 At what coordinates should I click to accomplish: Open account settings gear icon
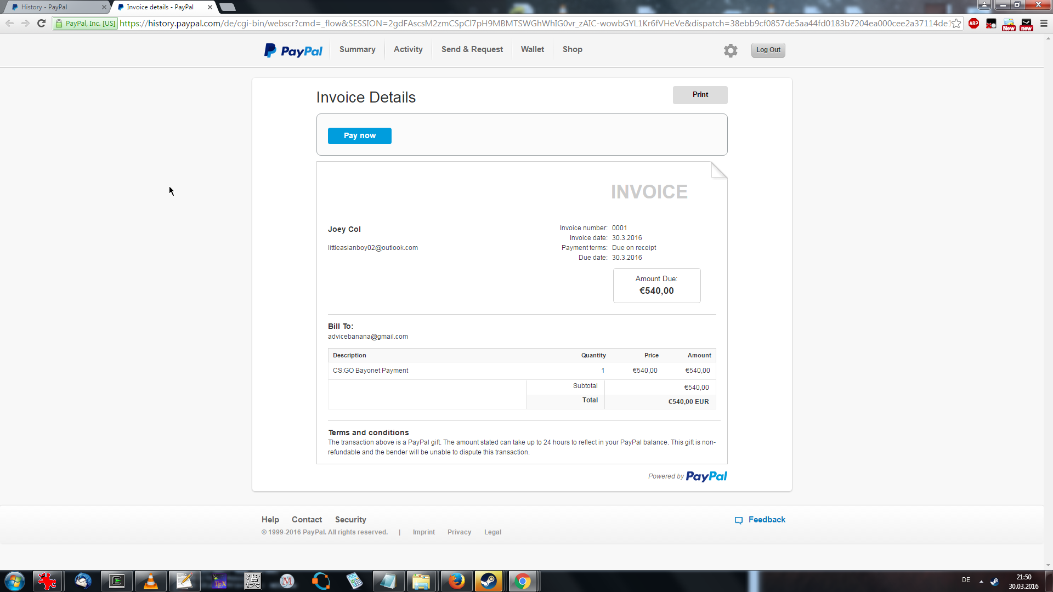[731, 50]
